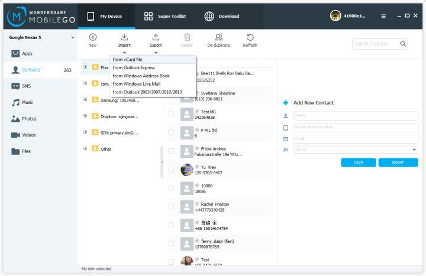
Task: Click the 41000e1... account name
Action: coord(354,16)
